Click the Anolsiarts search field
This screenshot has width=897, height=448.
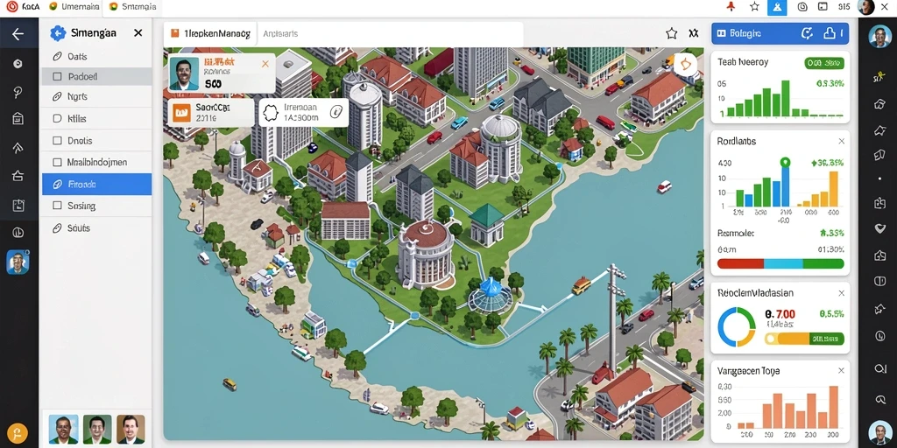click(392, 34)
